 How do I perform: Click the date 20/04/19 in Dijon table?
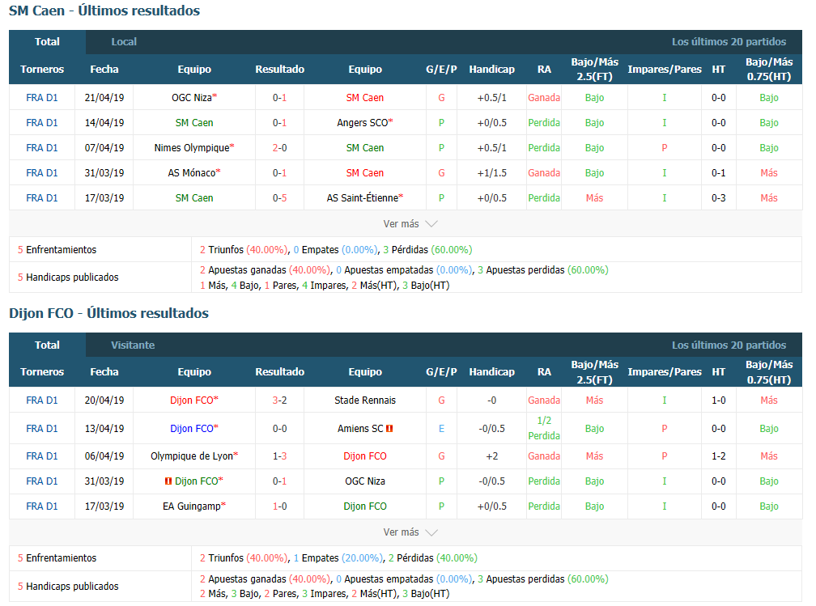click(104, 400)
